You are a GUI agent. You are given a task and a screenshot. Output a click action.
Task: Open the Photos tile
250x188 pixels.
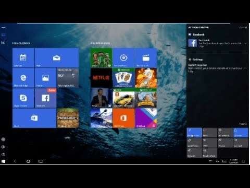pyautogui.click(x=45, y=78)
